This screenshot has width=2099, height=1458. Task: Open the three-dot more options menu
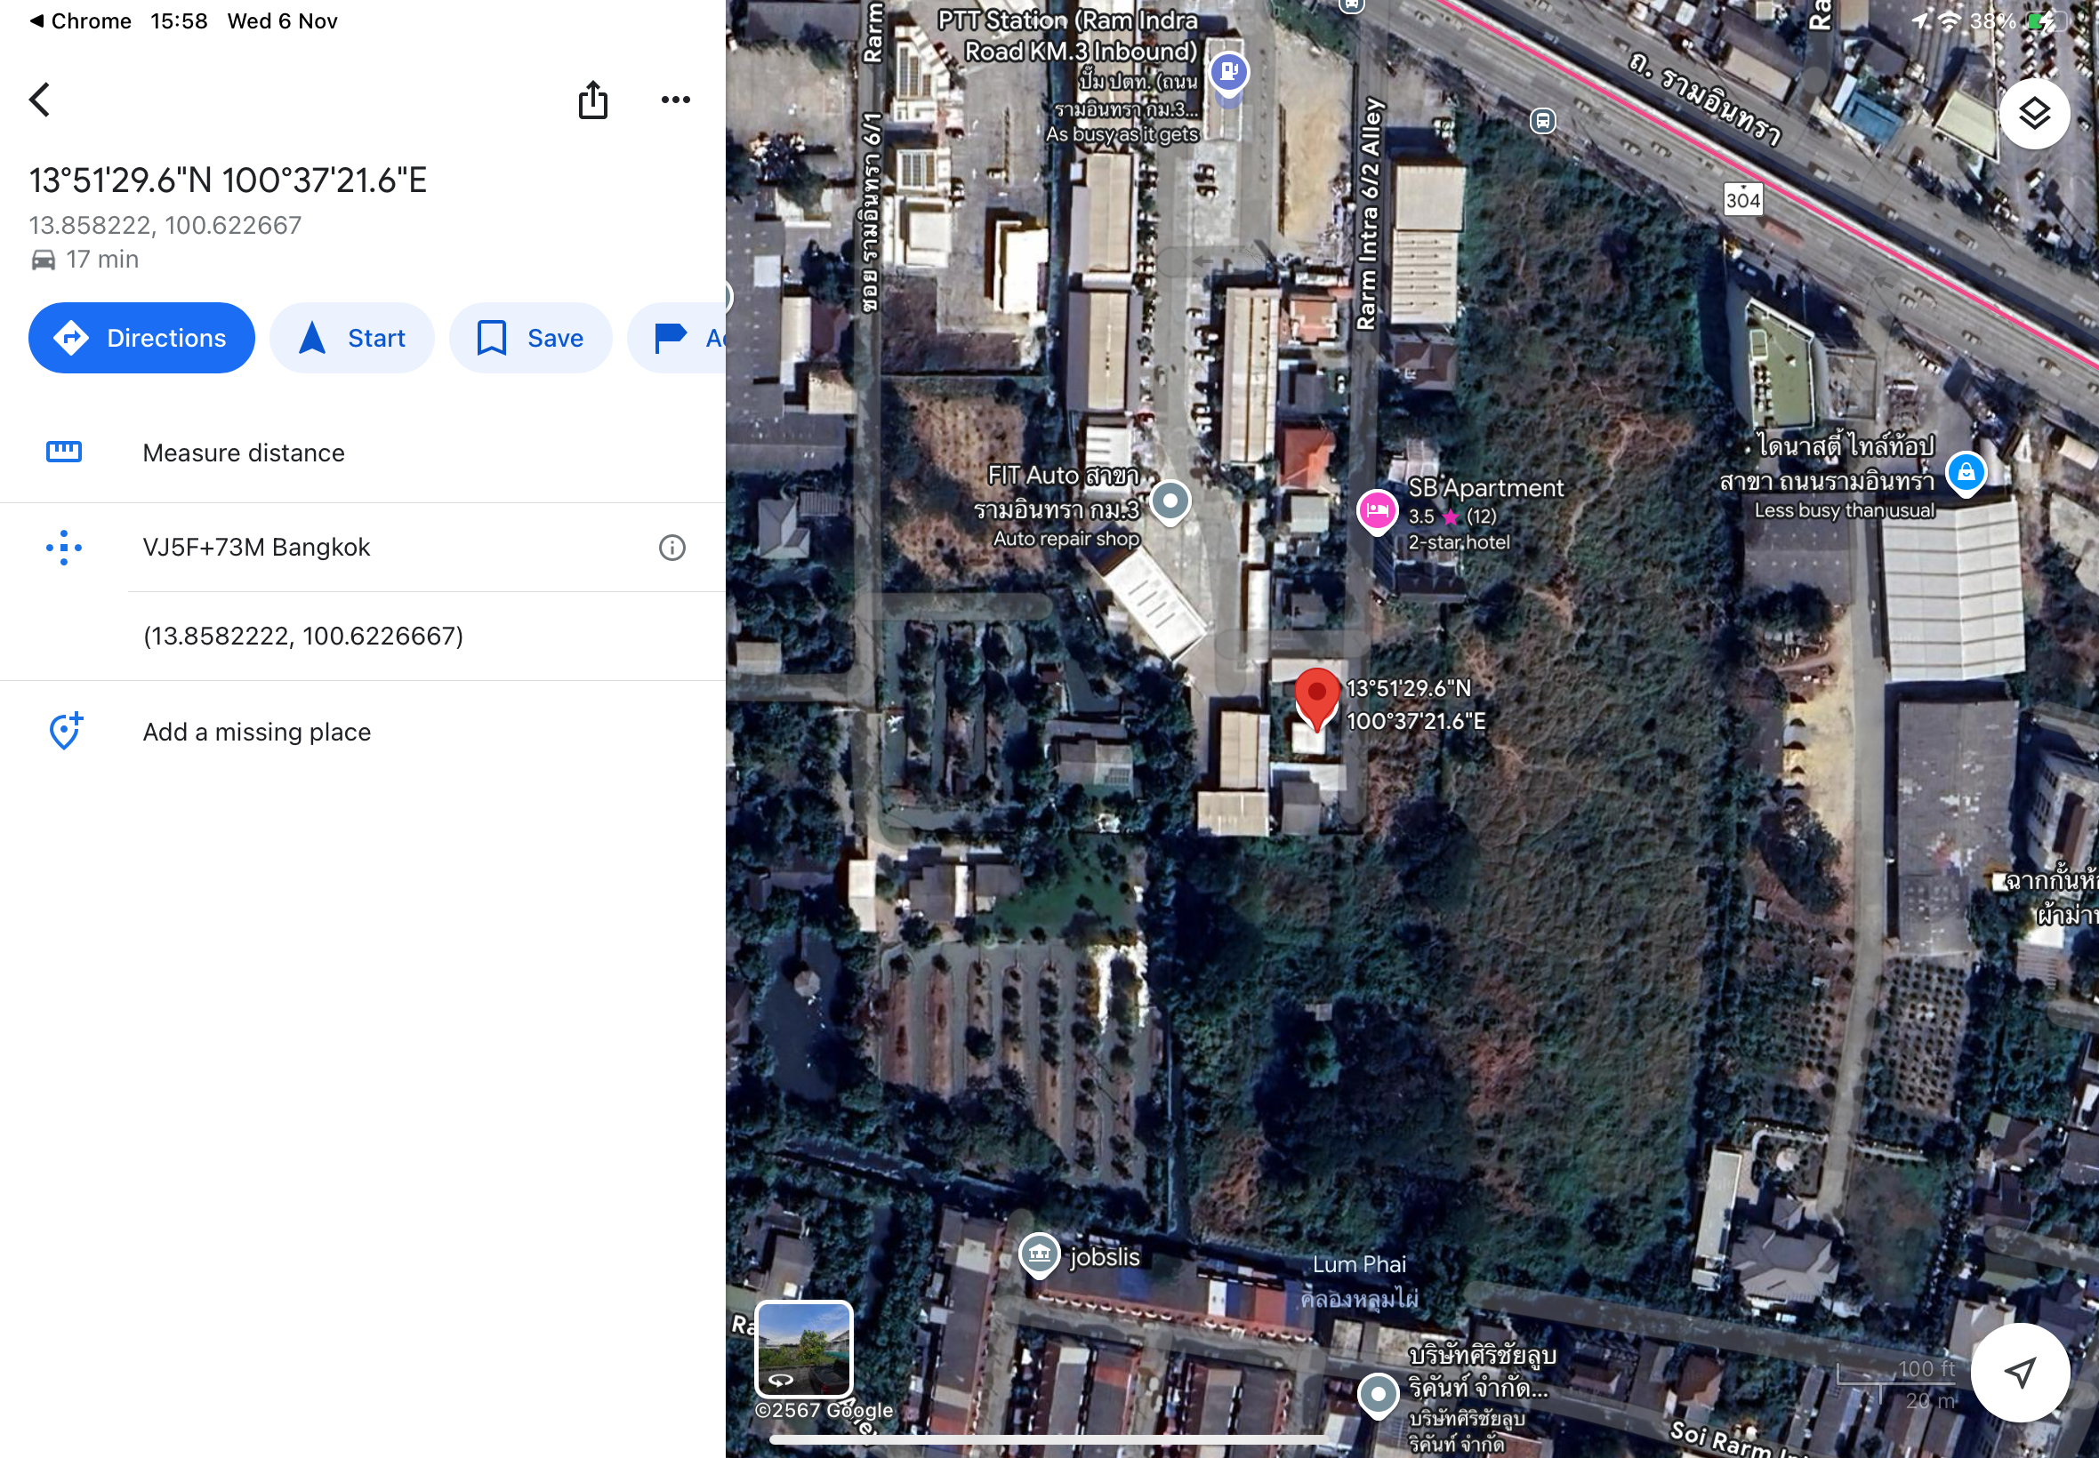tap(675, 100)
